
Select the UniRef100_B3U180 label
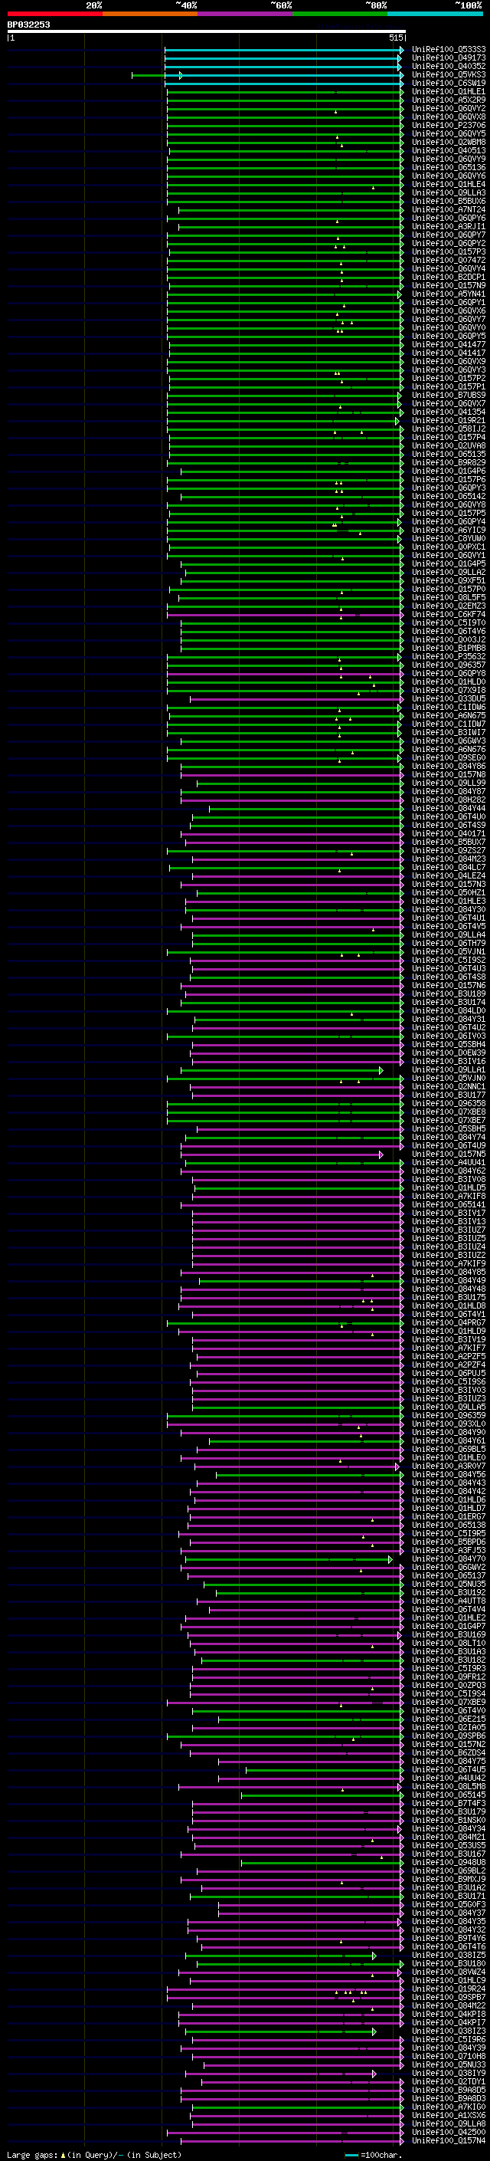pyautogui.click(x=449, y=1965)
